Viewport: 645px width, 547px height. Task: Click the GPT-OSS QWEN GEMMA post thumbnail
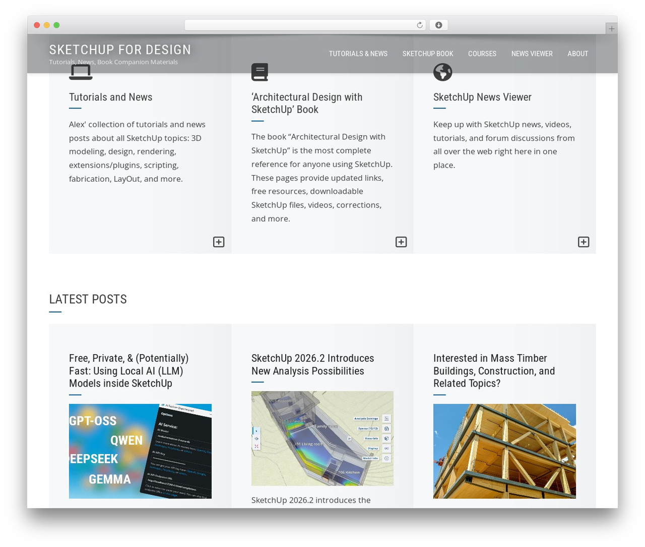[x=140, y=451]
